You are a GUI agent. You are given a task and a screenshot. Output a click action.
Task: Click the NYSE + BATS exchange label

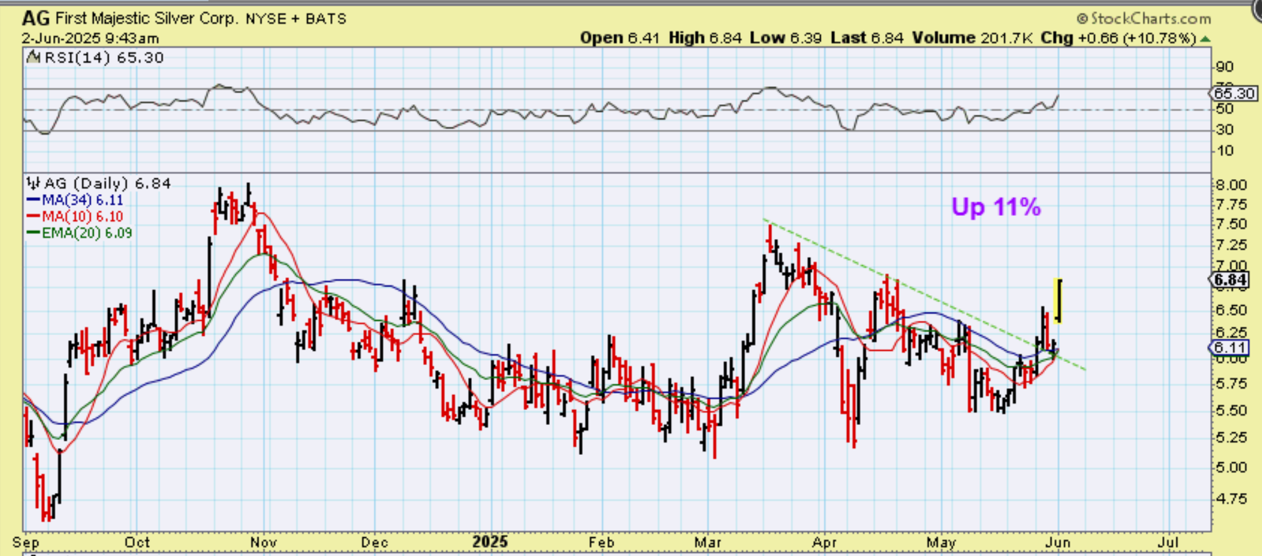tap(296, 19)
